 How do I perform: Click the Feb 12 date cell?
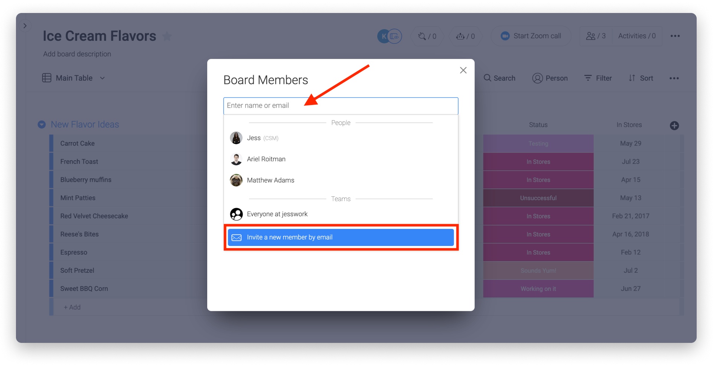pos(631,253)
